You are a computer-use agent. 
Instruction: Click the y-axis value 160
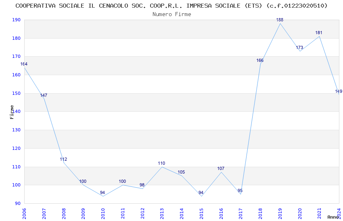click(16, 75)
